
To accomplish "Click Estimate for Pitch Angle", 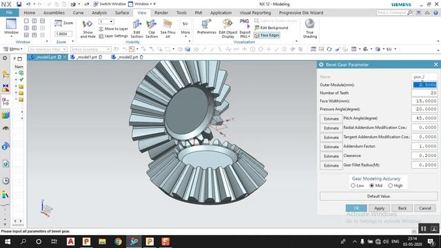I will click(x=331, y=118).
